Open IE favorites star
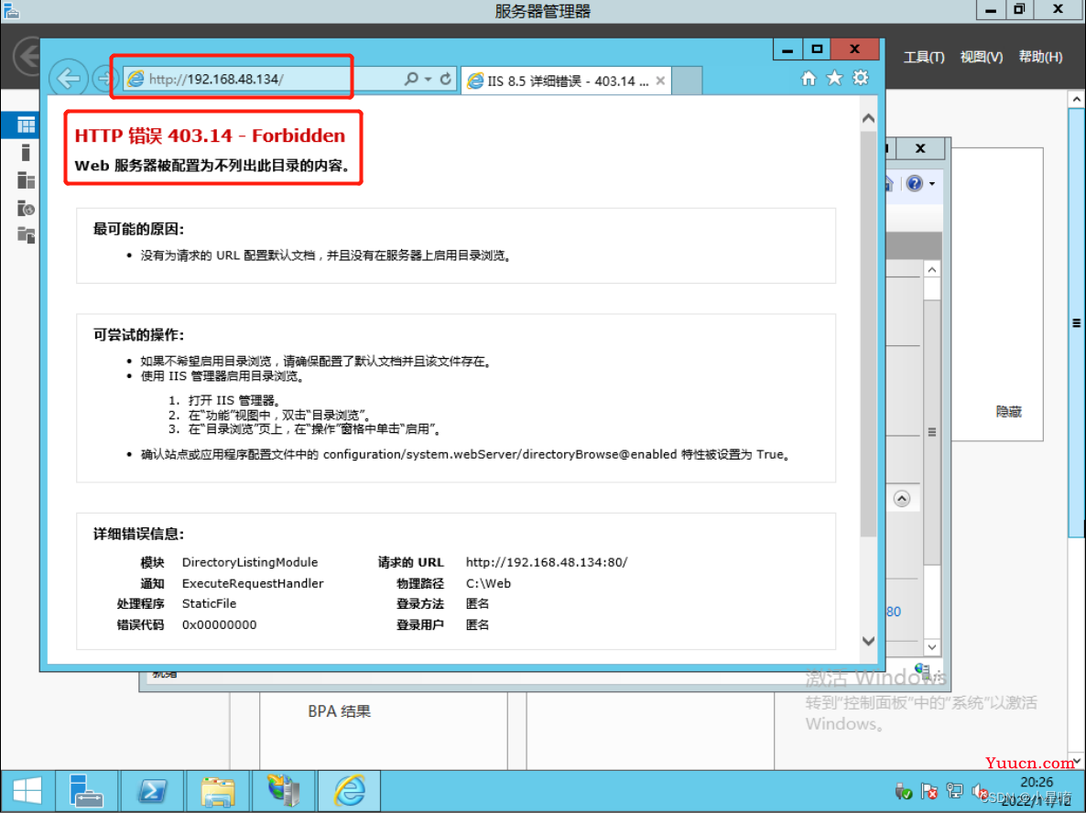 834,78
